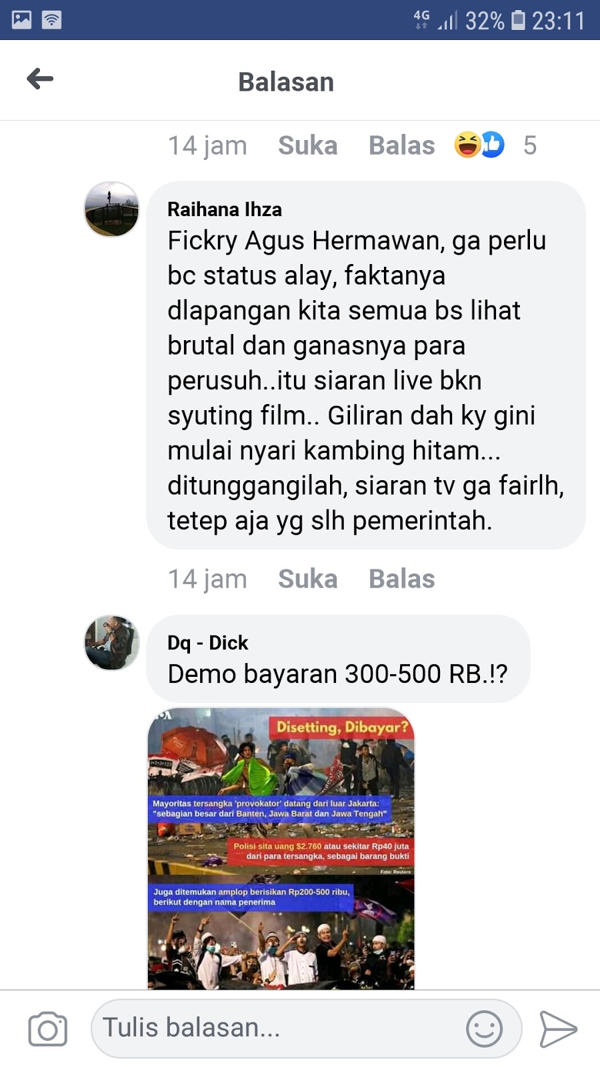The image size is (600, 1067).
Task: Tap Suka on the top comment
Action: pos(308,145)
